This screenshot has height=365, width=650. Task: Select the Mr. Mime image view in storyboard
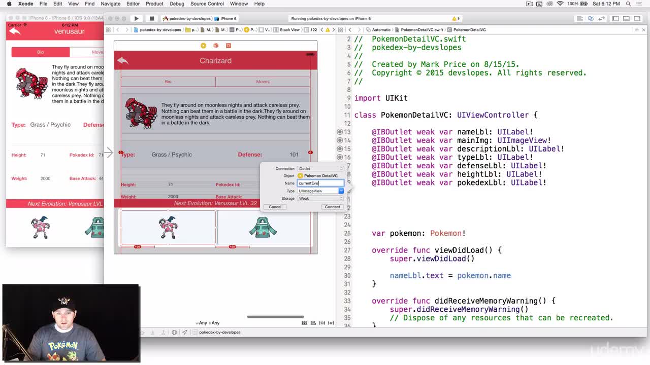168,228
